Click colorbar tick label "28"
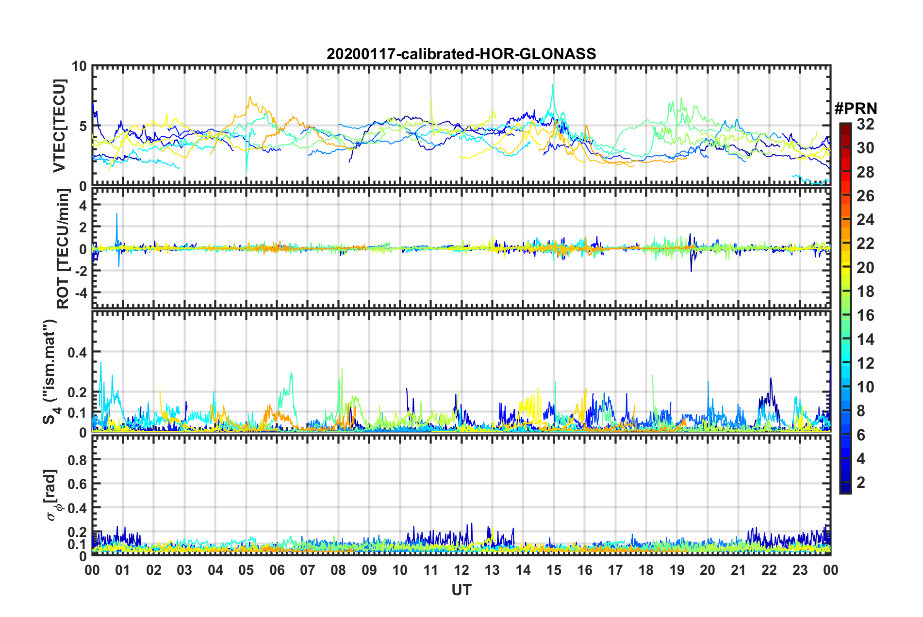923x617 pixels. (865, 172)
